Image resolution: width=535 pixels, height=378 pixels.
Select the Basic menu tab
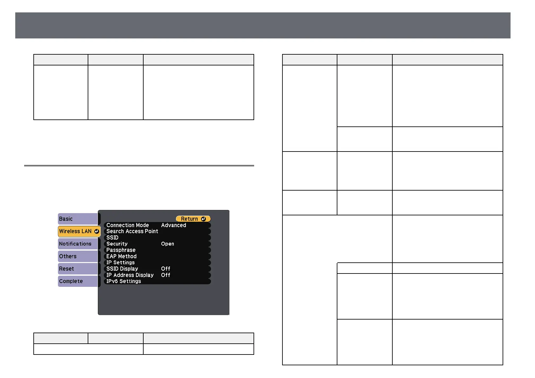78,219
